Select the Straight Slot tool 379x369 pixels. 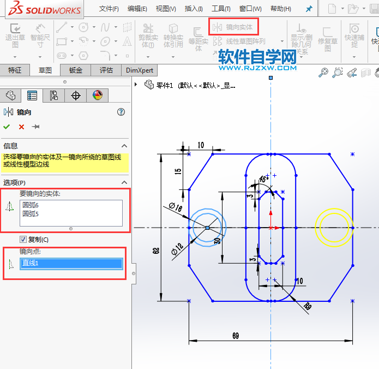62,56
